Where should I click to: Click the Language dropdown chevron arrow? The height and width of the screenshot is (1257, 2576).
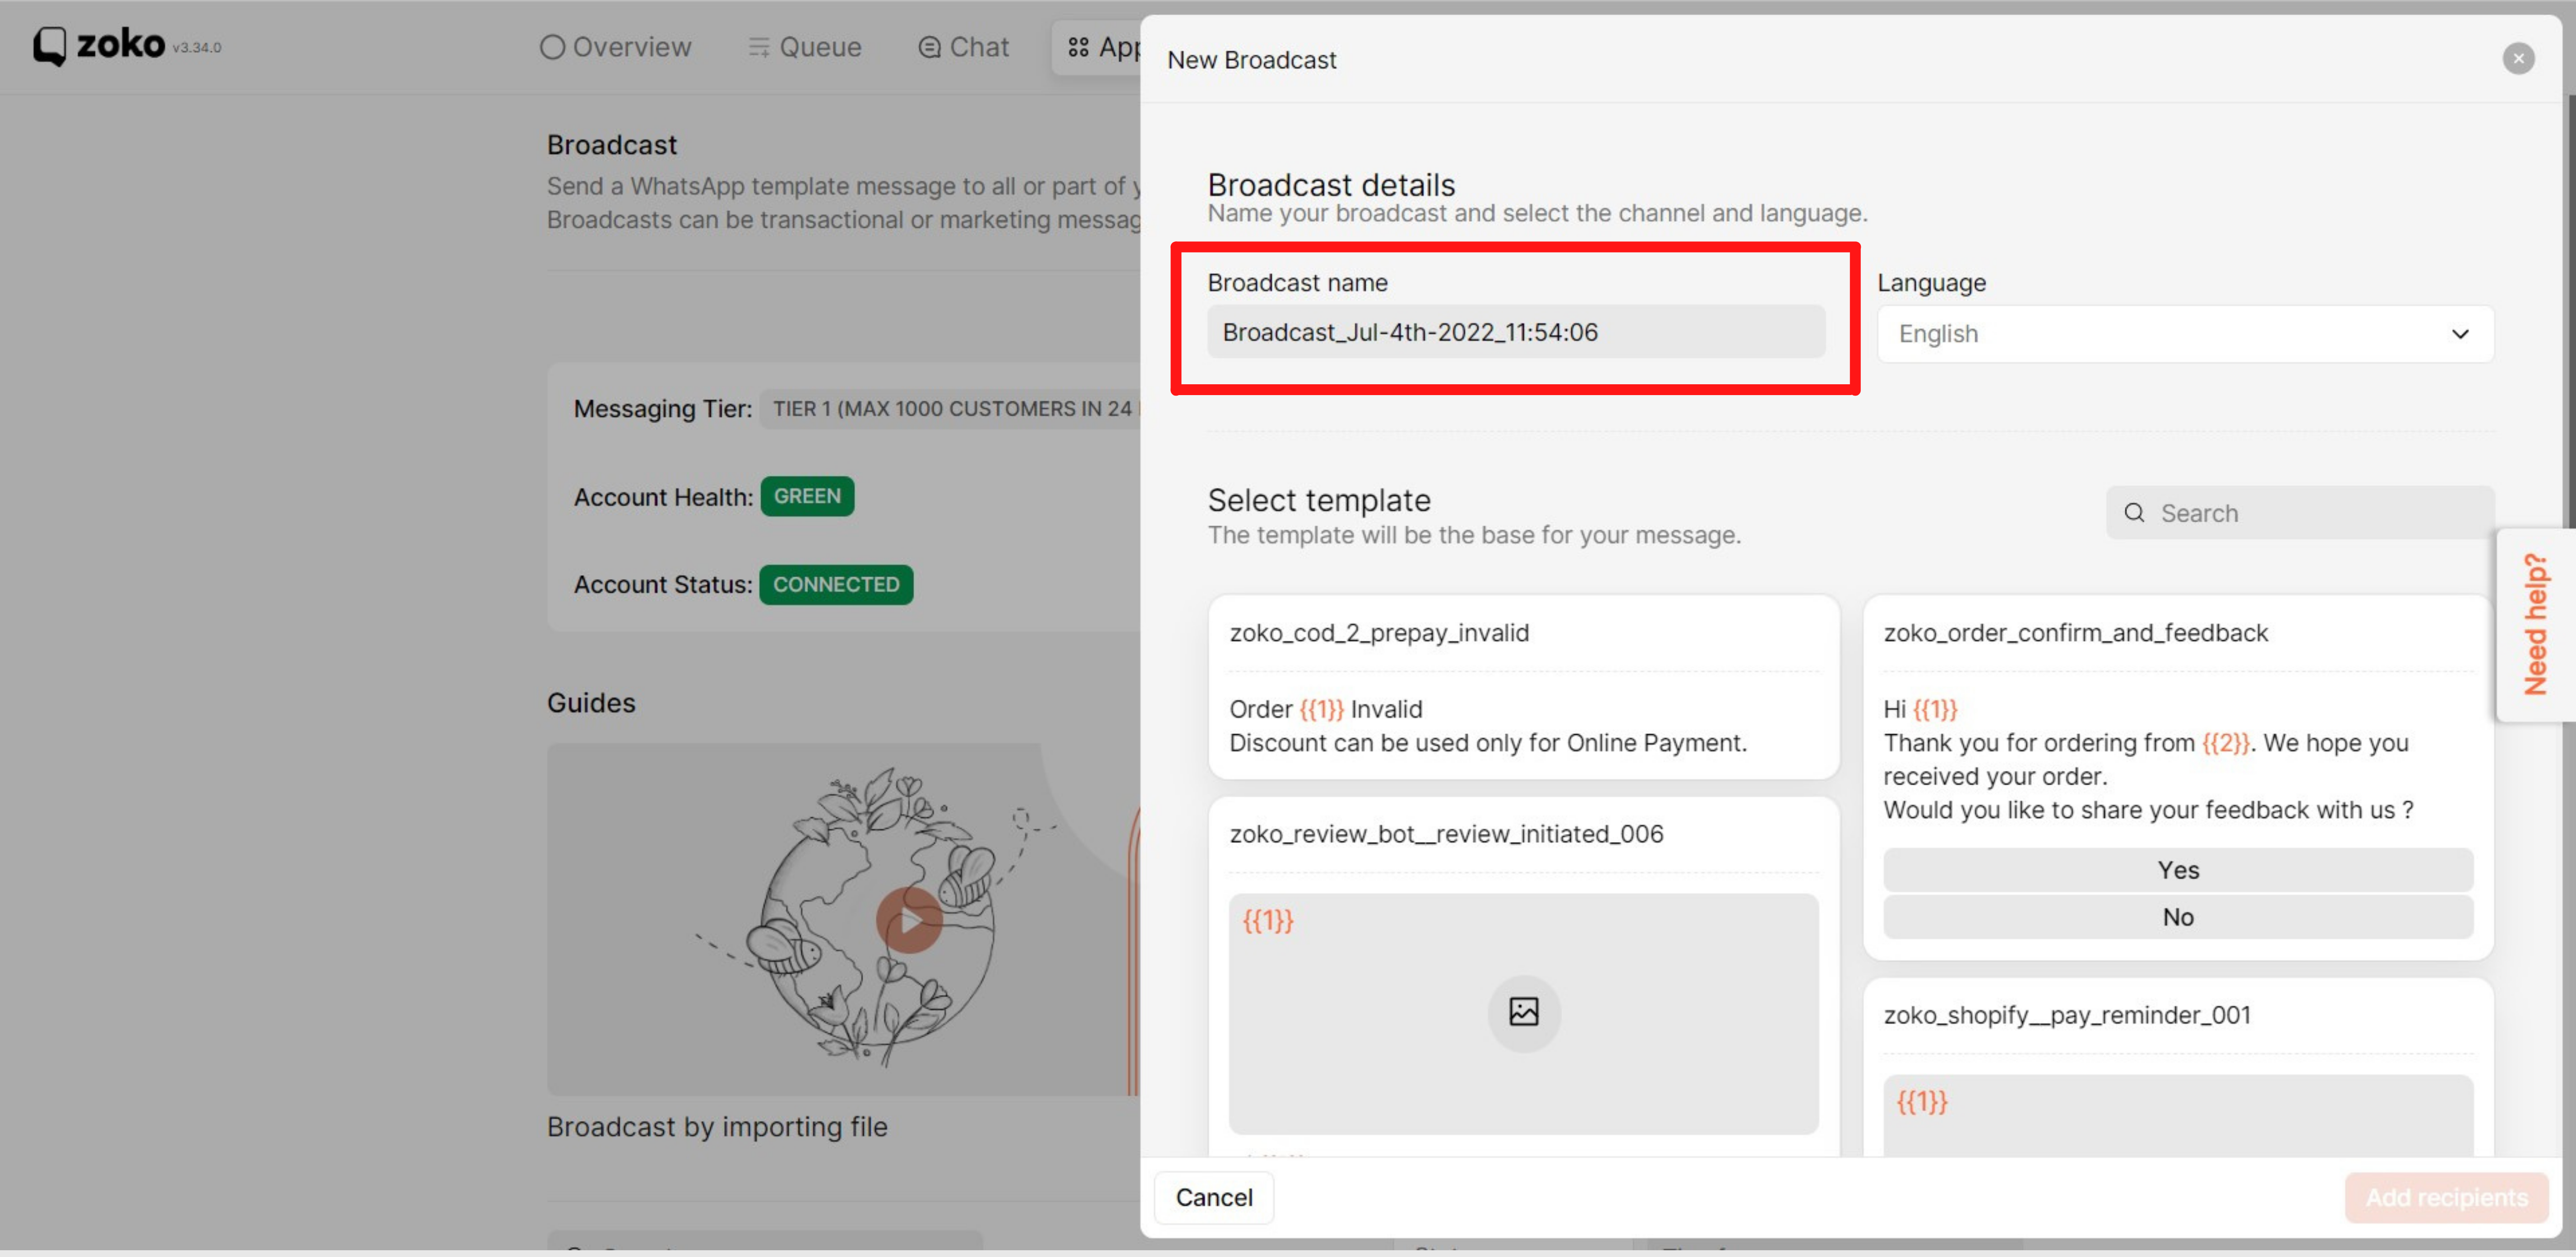2459,334
